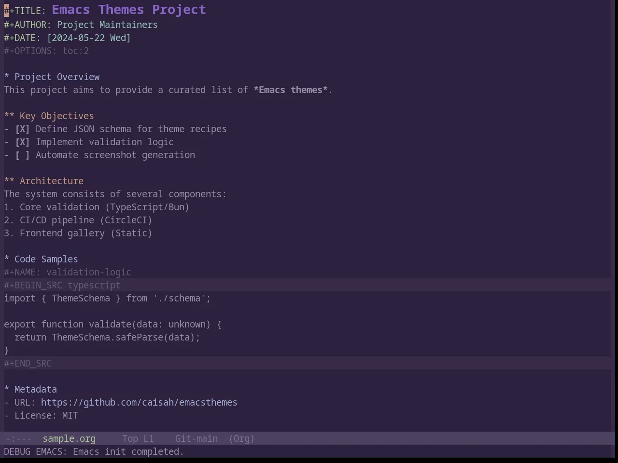The image size is (618, 463).
Task: Click list item CI/CD pipeline (CircleCI)
Action: (x=78, y=220)
